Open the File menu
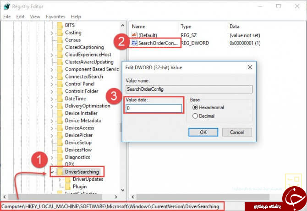This screenshot has height=211, width=307. click(x=7, y=17)
